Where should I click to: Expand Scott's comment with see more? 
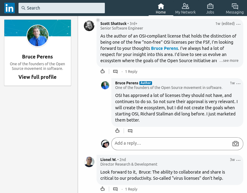coord(229,61)
